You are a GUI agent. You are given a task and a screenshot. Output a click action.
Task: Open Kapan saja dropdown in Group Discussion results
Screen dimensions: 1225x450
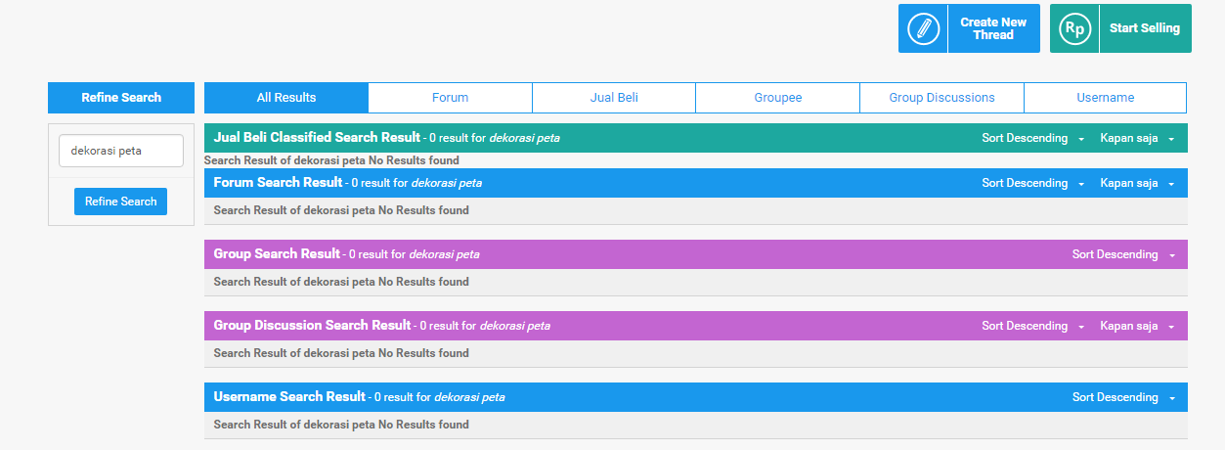pyautogui.click(x=1137, y=327)
